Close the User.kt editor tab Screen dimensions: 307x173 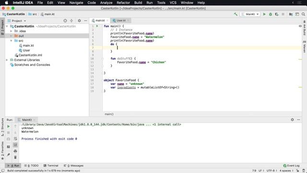[x=128, y=20]
